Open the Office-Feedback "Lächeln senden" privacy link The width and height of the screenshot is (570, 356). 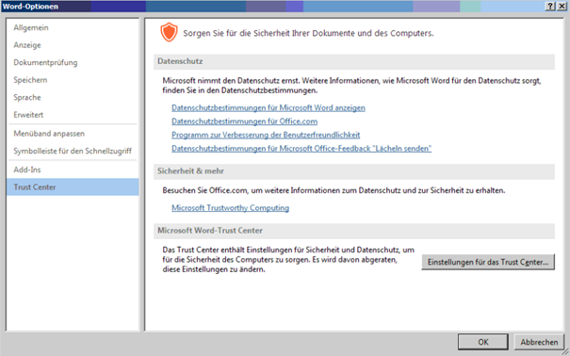click(x=301, y=148)
